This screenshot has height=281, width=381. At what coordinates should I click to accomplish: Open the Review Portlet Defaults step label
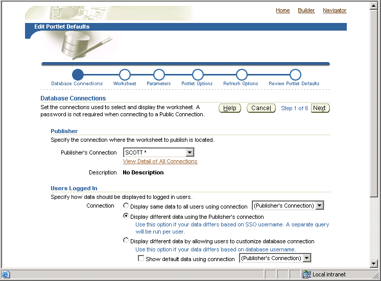tap(294, 84)
